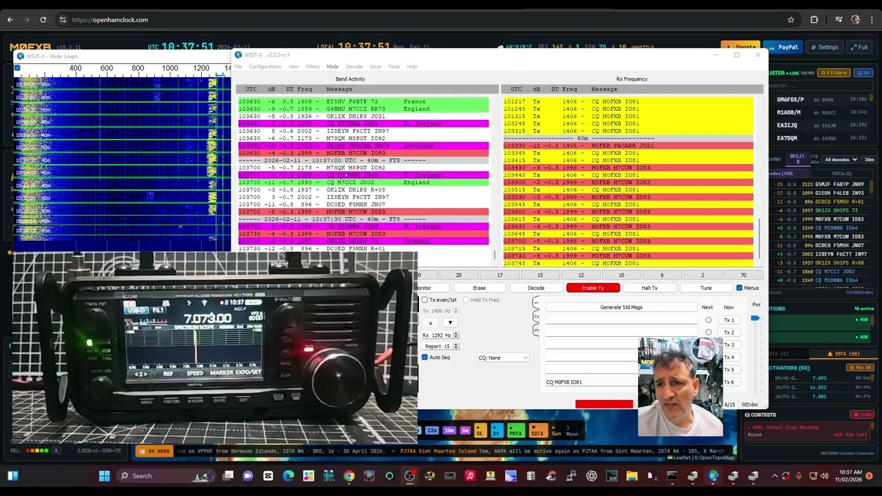Show hidden system tray icons
This screenshot has height=496, width=882.
pyautogui.click(x=775, y=475)
